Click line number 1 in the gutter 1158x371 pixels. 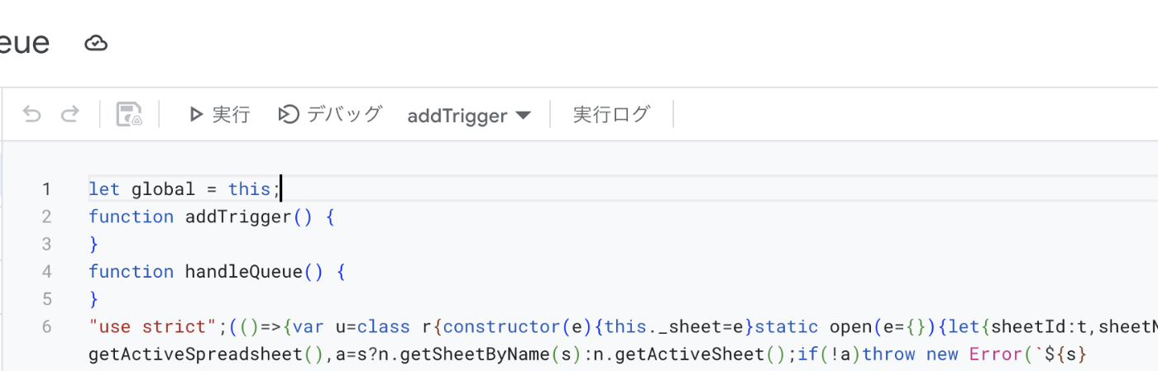[x=47, y=189]
